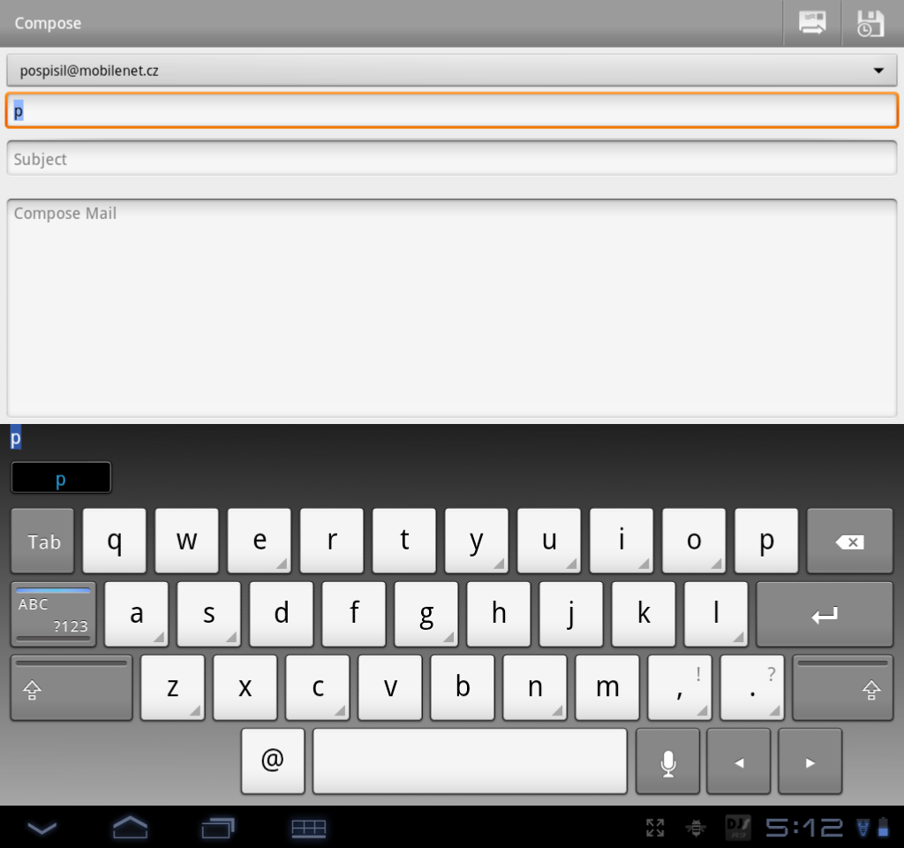904x848 pixels.
Task: Tap the move cursor right arrow key
Action: (810, 761)
